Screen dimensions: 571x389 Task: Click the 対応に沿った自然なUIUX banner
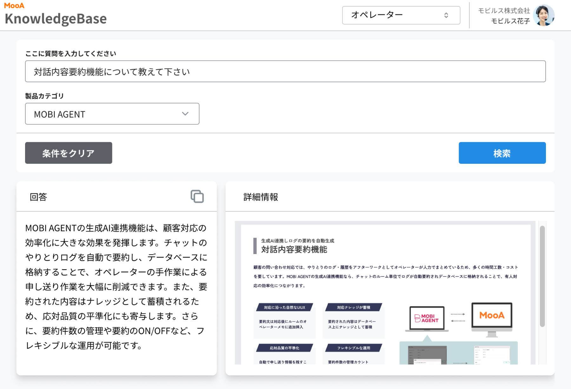pyautogui.click(x=285, y=307)
